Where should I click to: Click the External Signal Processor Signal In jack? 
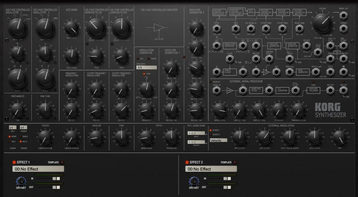[216, 90]
